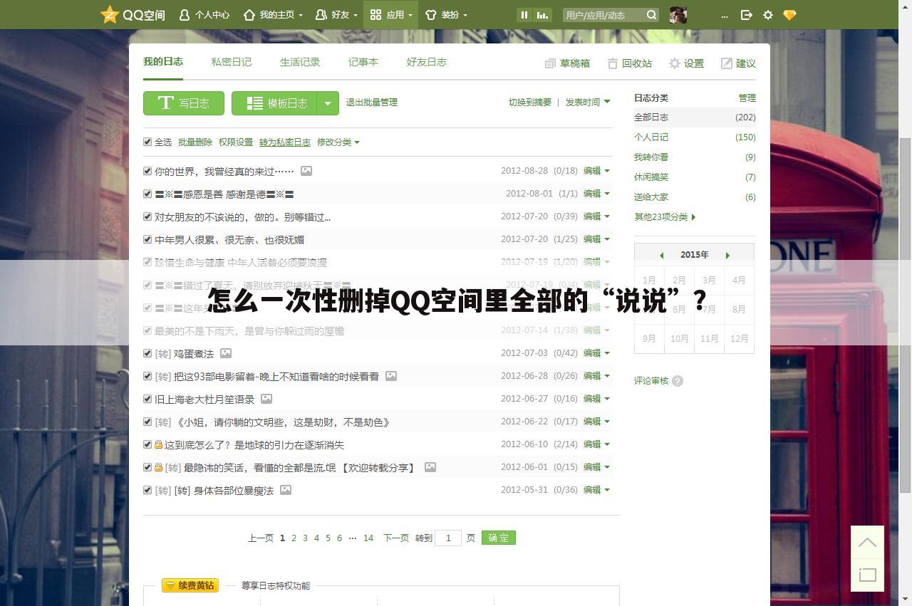912x606 pixels.
Task: Open the 设置 blog settings
Action: [x=686, y=63]
